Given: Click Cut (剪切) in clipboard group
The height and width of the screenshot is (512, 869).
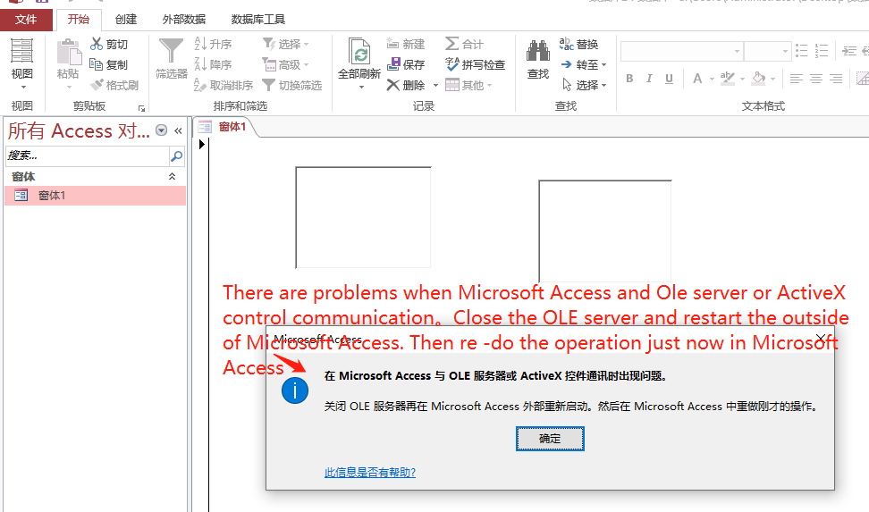Looking at the screenshot, I should pyautogui.click(x=109, y=44).
